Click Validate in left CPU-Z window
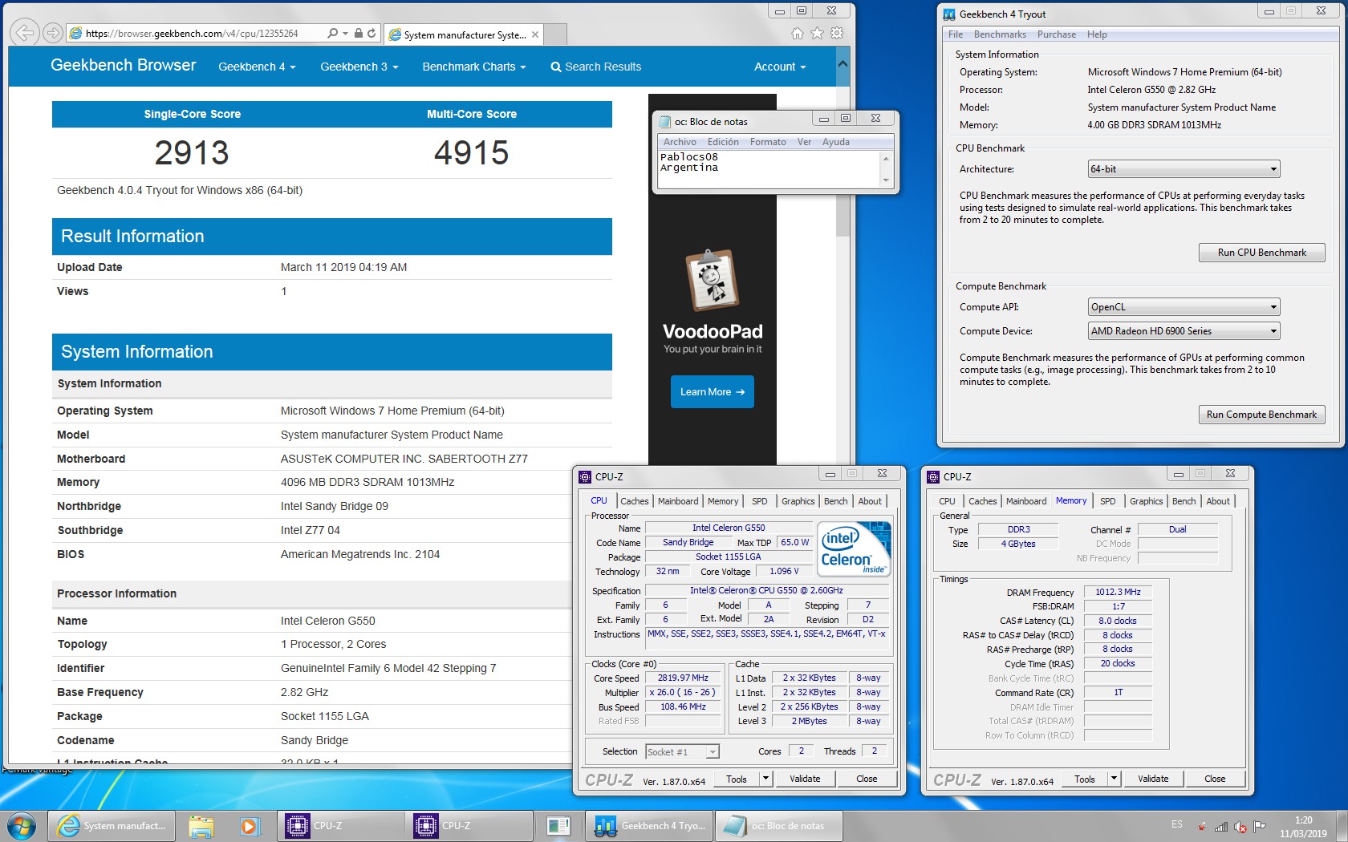 click(805, 778)
